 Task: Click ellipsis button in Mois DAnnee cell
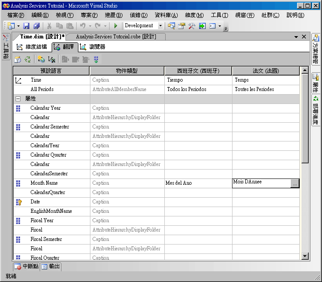coord(295,183)
